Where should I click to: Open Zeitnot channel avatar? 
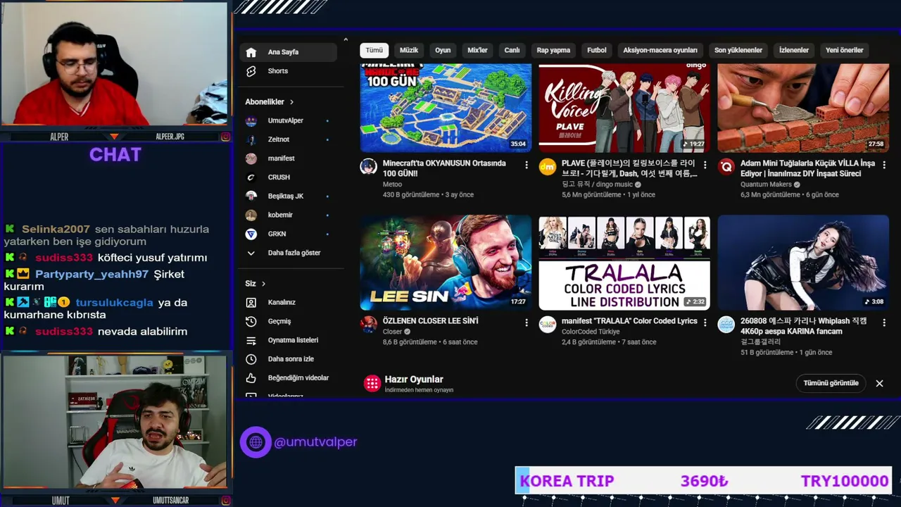(x=251, y=139)
